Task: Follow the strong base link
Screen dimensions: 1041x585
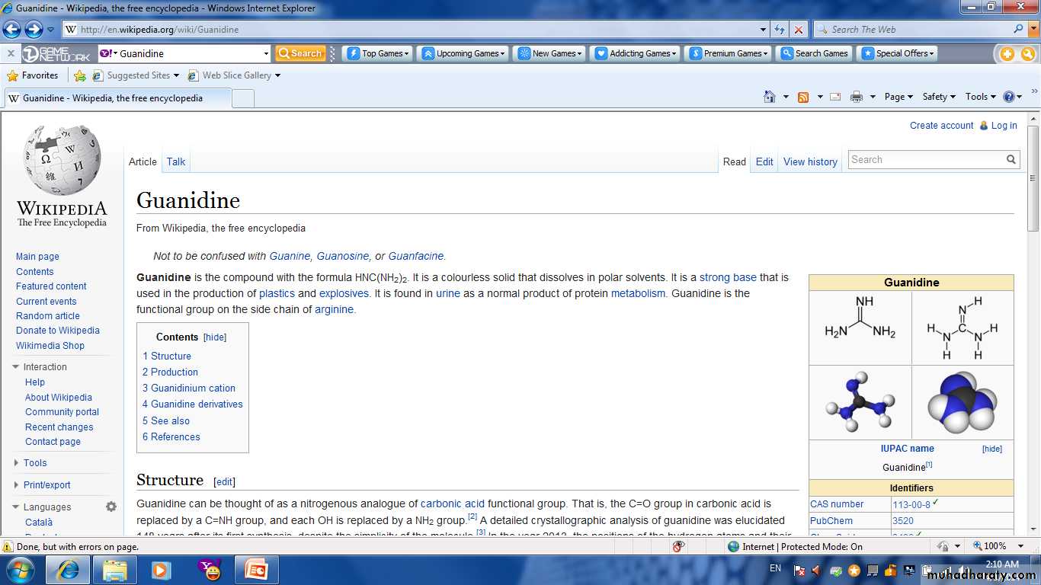Action: [728, 277]
